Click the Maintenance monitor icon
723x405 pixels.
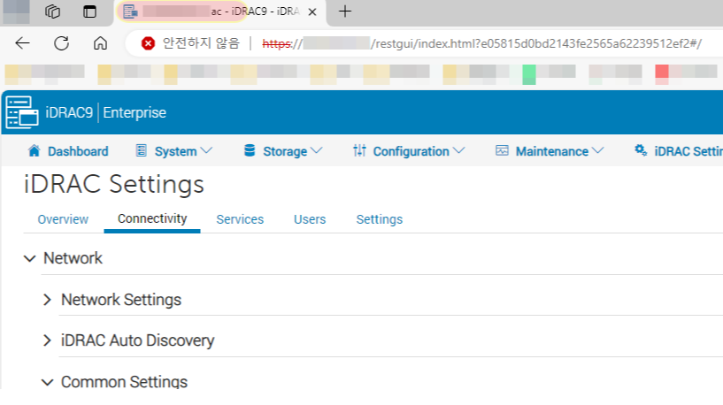coord(502,150)
